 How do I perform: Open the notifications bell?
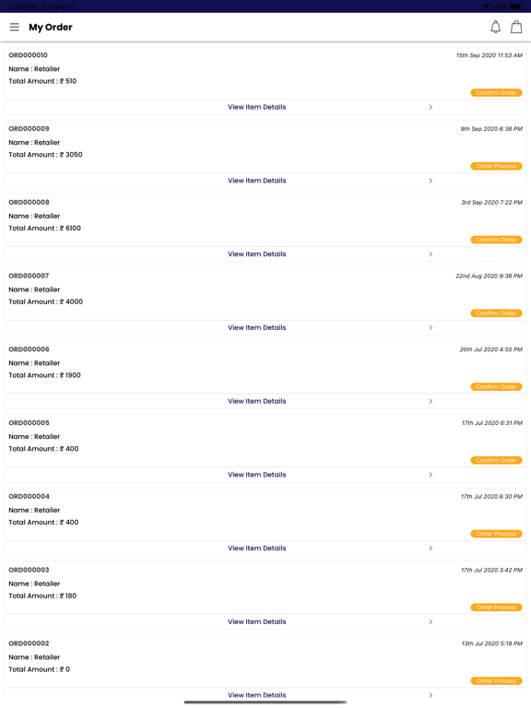pos(495,27)
